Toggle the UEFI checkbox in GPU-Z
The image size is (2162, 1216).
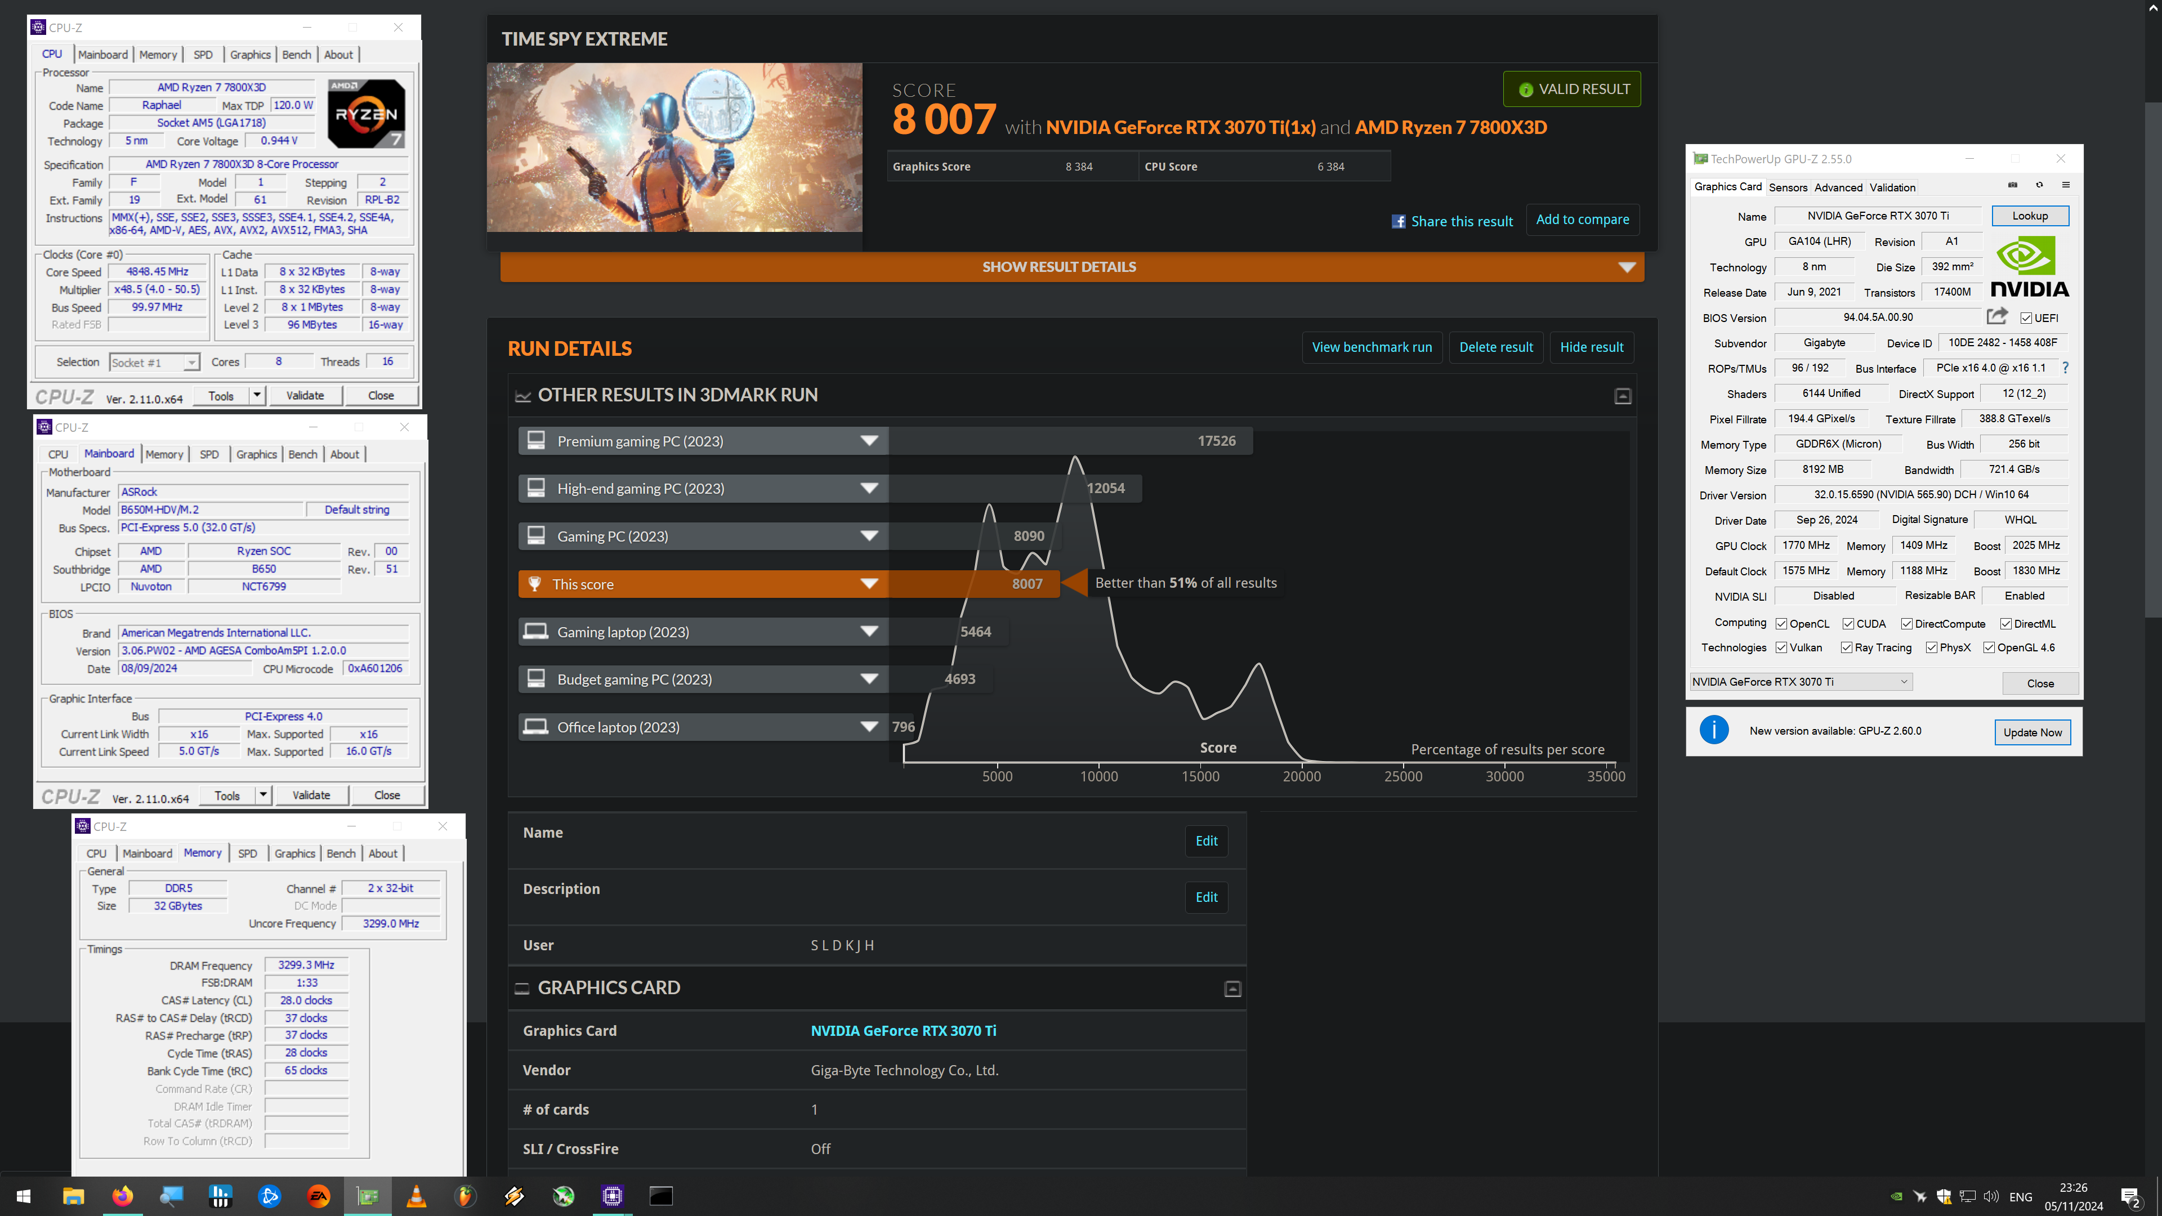[2026, 318]
